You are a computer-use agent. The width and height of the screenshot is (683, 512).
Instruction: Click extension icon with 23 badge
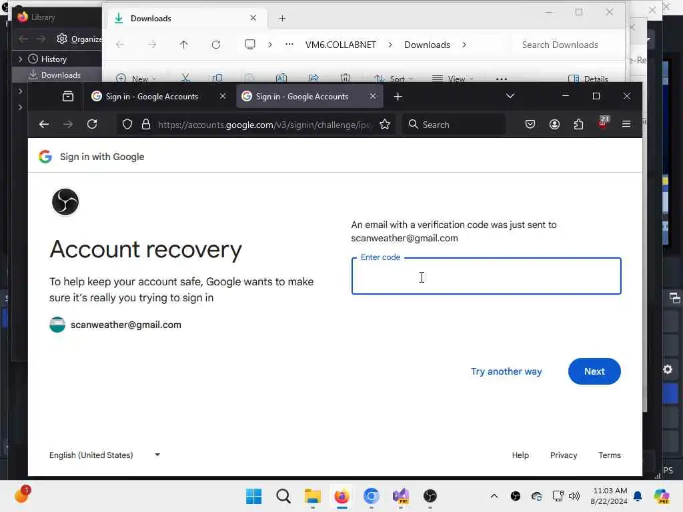603,123
